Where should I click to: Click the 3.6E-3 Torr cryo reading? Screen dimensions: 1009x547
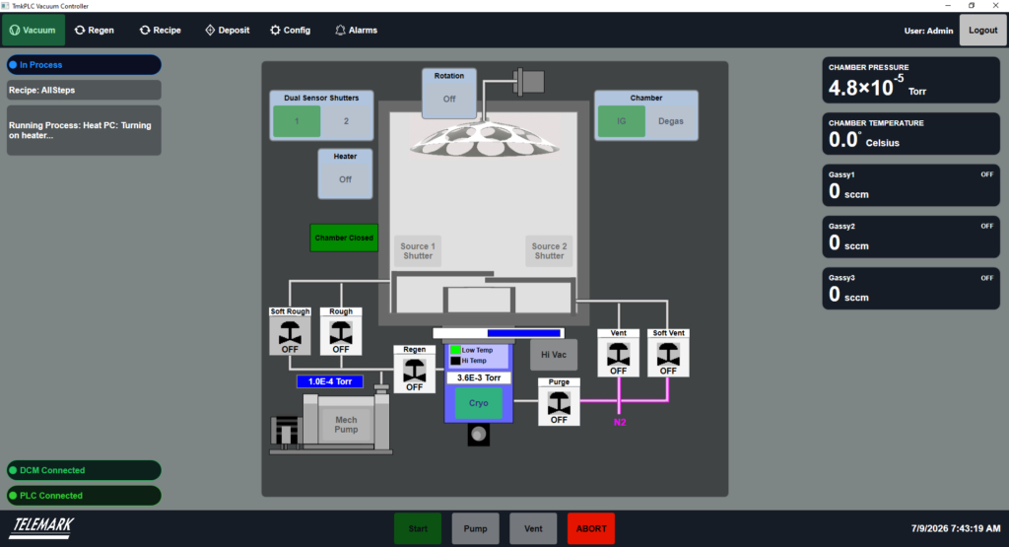click(x=479, y=377)
